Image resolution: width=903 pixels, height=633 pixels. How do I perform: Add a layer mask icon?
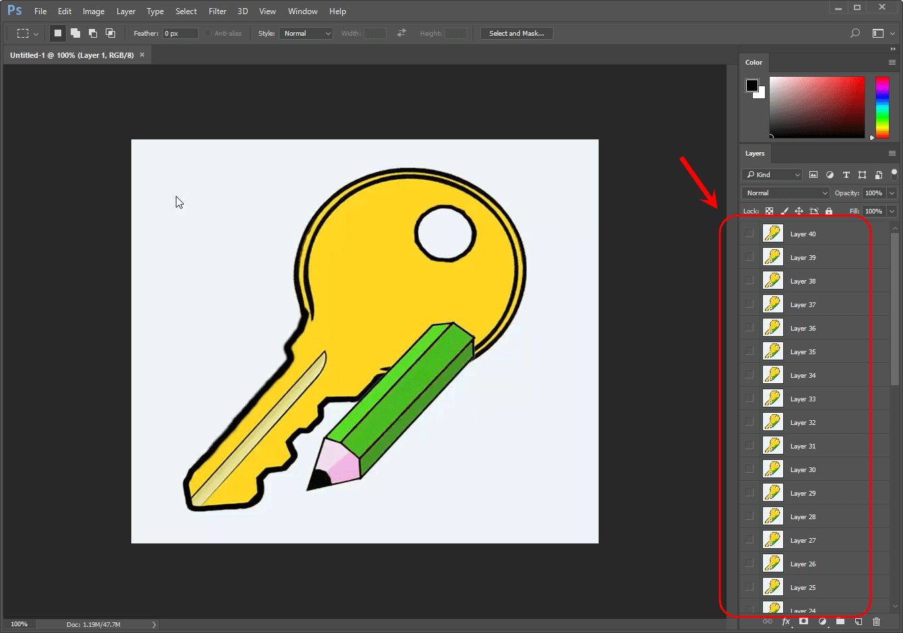[803, 622]
